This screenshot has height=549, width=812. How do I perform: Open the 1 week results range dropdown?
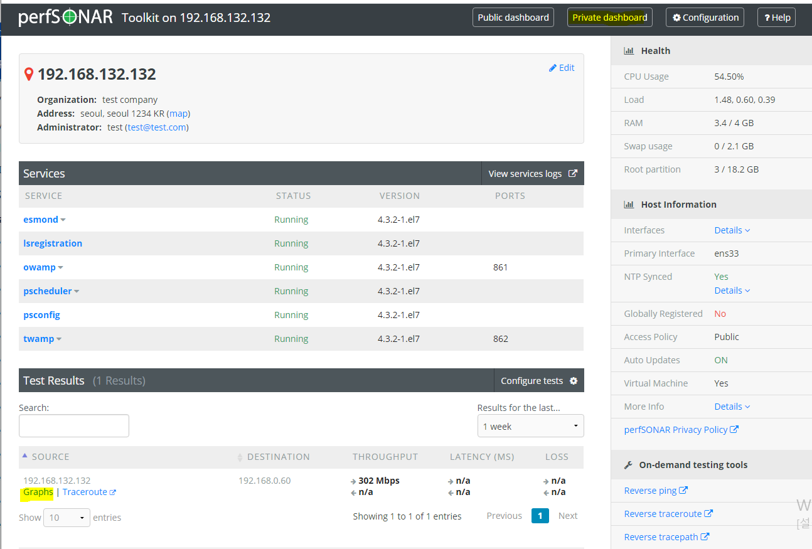(531, 426)
